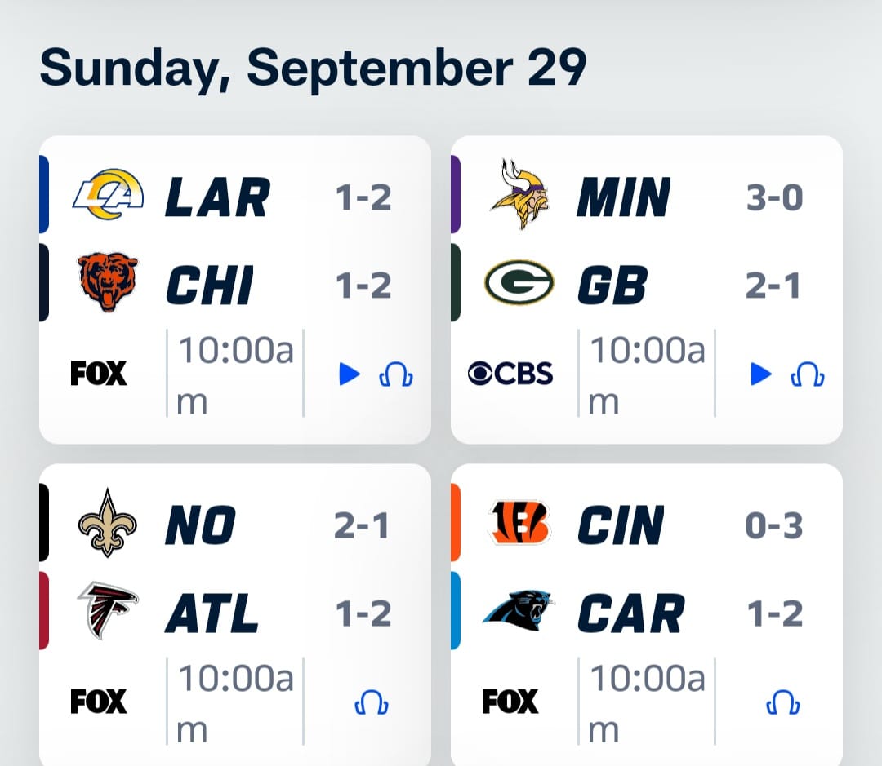Click the Green Bay Packers logo
The image size is (882, 766).
pyautogui.click(x=519, y=283)
